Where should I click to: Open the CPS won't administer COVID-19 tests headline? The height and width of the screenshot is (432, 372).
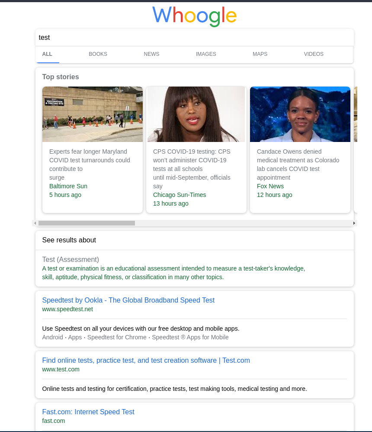pos(192,169)
